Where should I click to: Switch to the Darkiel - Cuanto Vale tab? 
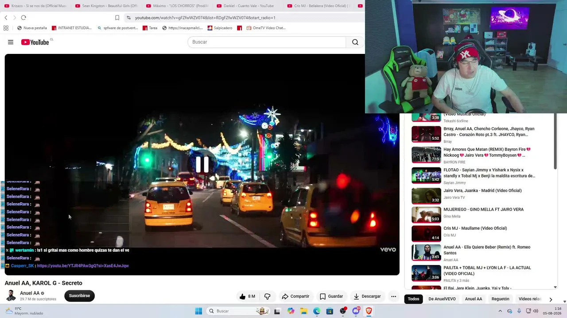point(248,6)
